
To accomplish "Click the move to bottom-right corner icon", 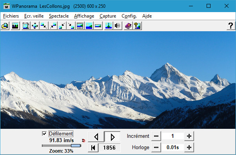I will click(x=71, y=26).
